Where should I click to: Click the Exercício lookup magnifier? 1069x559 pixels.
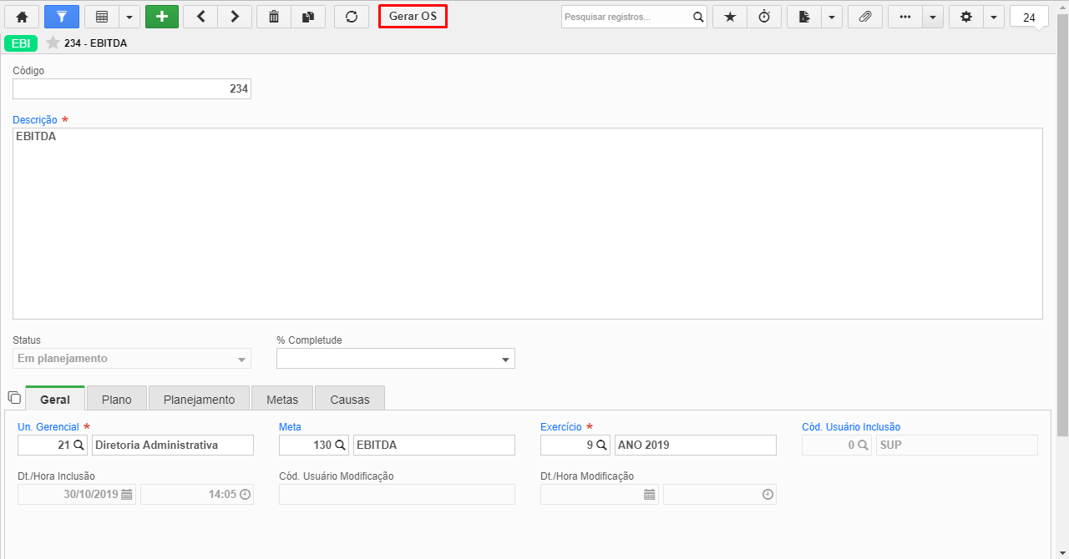602,446
